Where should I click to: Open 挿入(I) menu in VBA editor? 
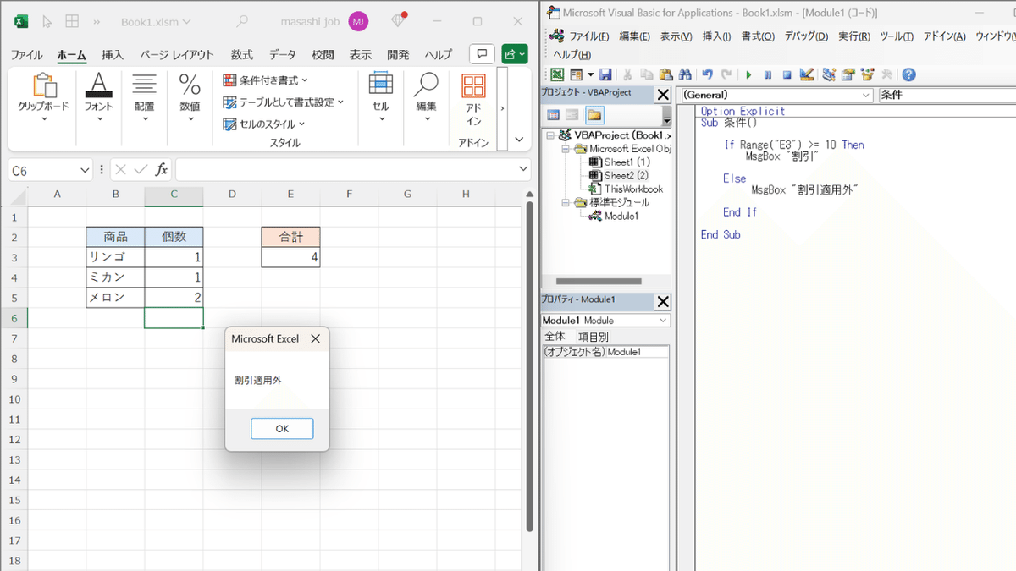point(716,36)
